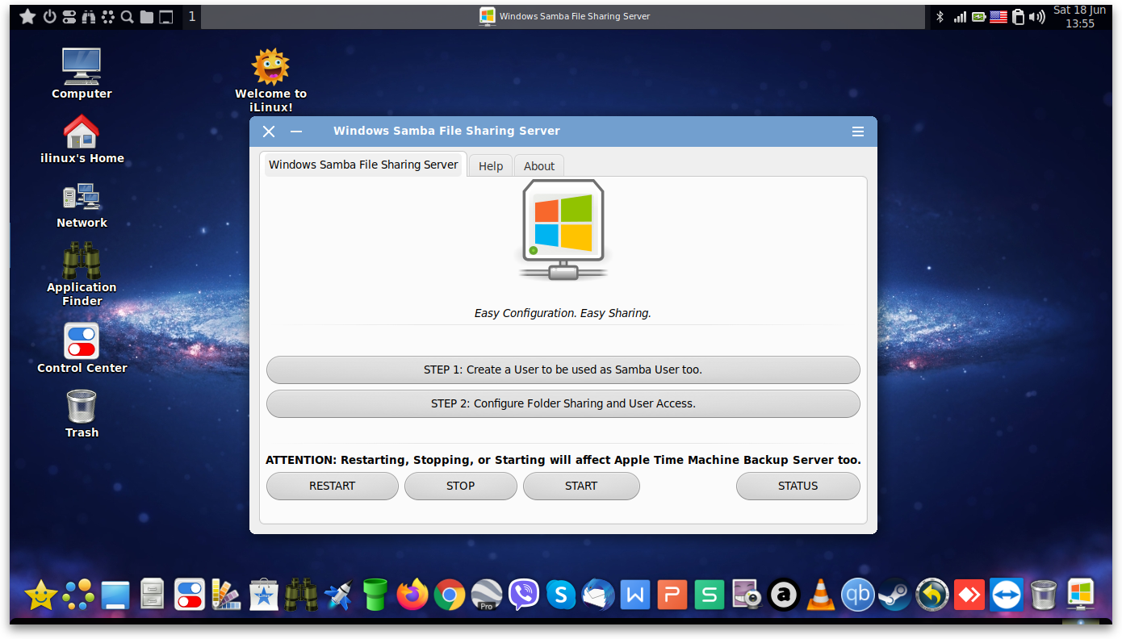Screen dimensions: 1122x639
Task: Click the clipboard icon in system tray
Action: coord(1018,16)
